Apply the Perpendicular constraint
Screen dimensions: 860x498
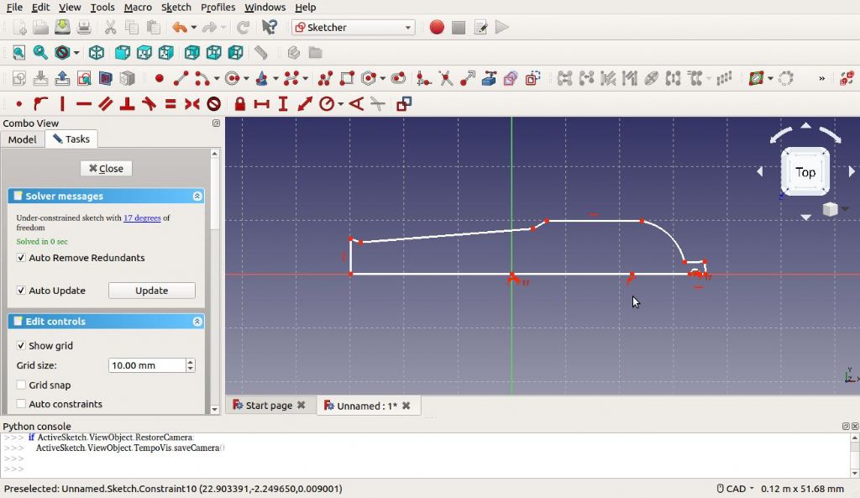(x=128, y=103)
